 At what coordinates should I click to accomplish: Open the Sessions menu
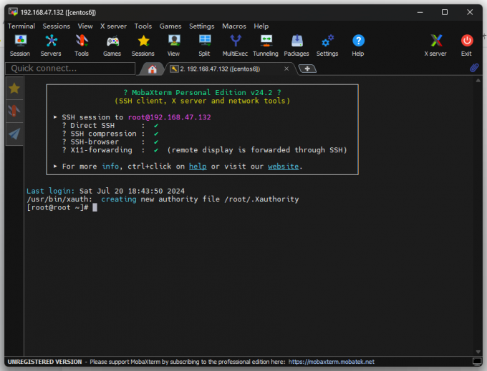coord(56,26)
